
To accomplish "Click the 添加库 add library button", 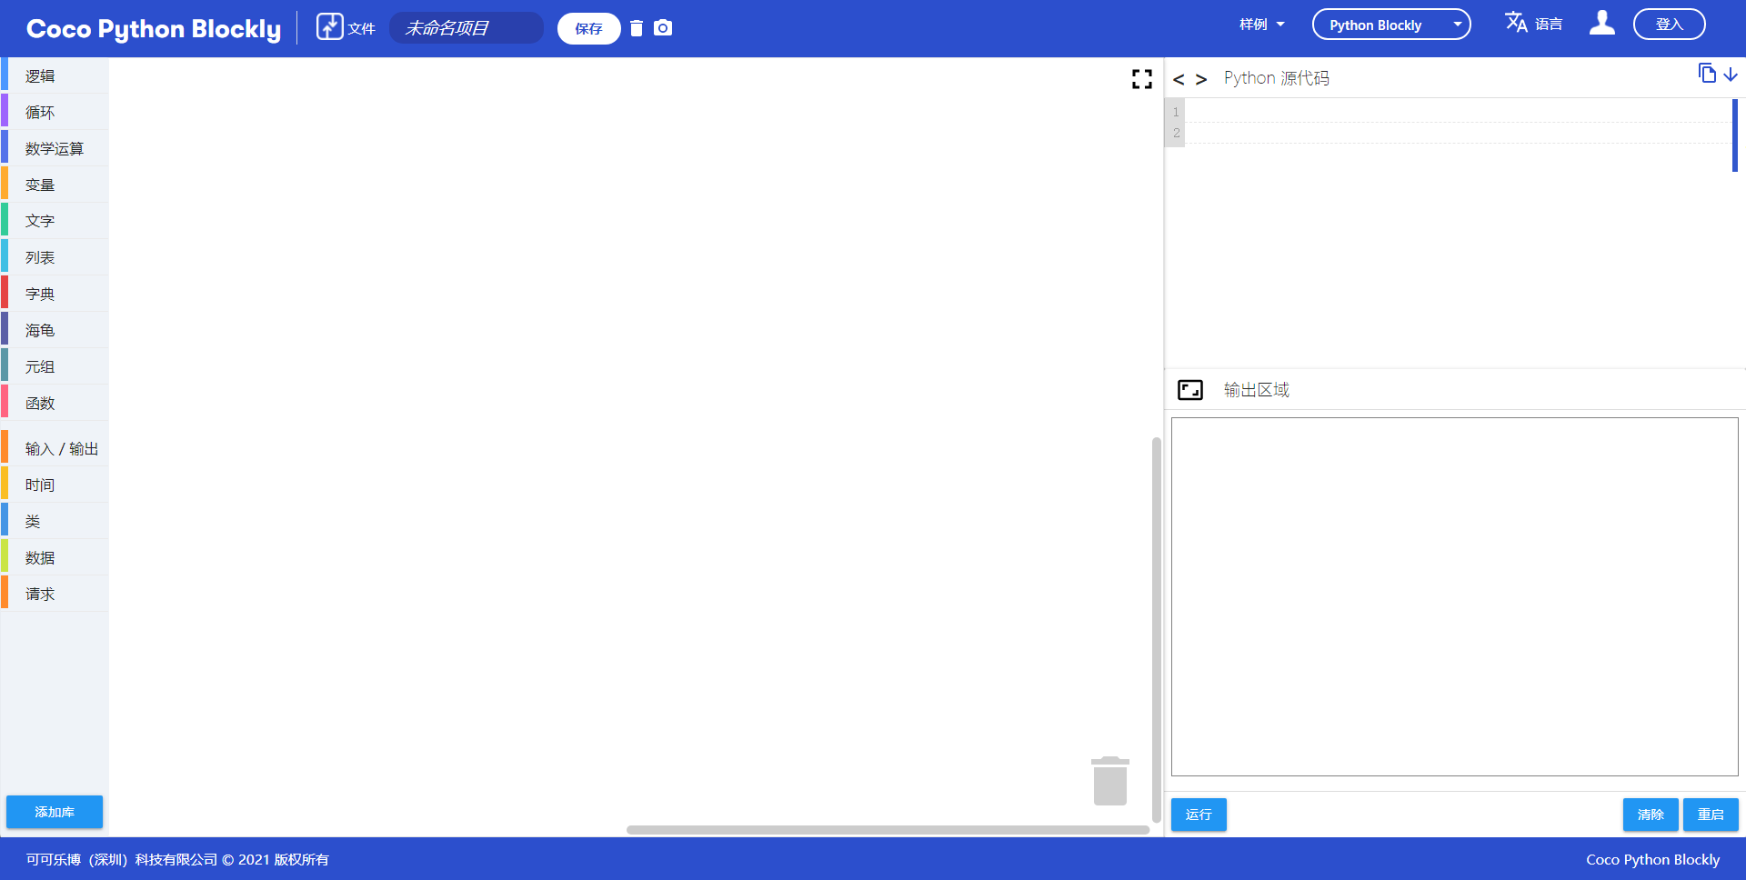I will pyautogui.click(x=55, y=812).
